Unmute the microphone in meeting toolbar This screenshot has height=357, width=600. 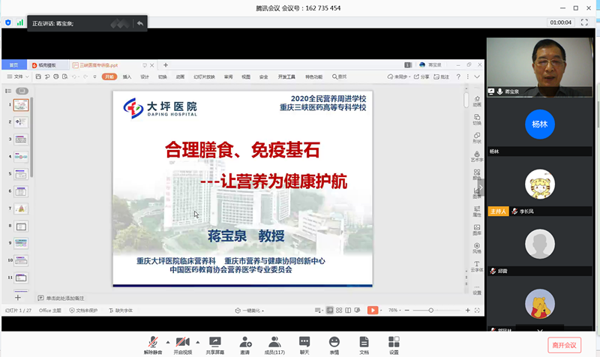tap(152, 342)
